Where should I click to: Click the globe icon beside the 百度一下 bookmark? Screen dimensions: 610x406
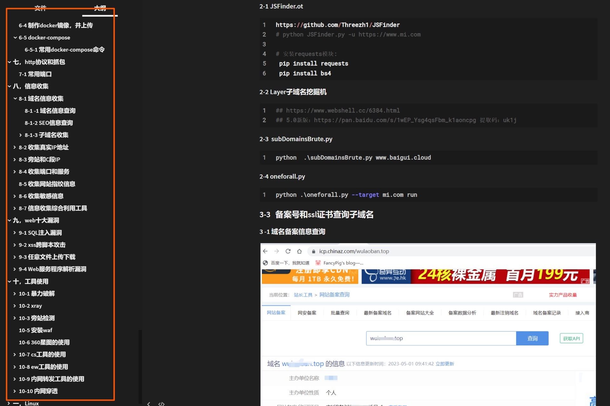(x=265, y=263)
